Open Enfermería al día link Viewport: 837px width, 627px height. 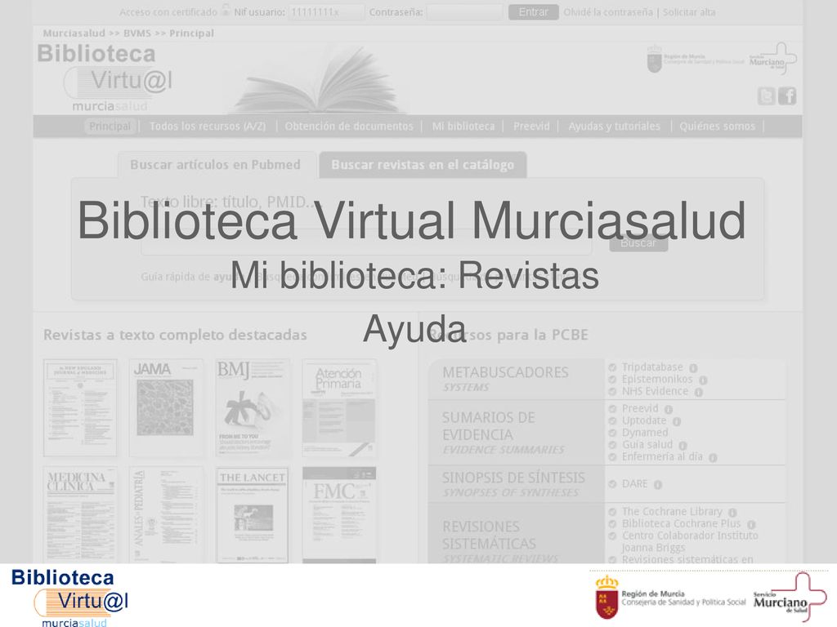(662, 457)
